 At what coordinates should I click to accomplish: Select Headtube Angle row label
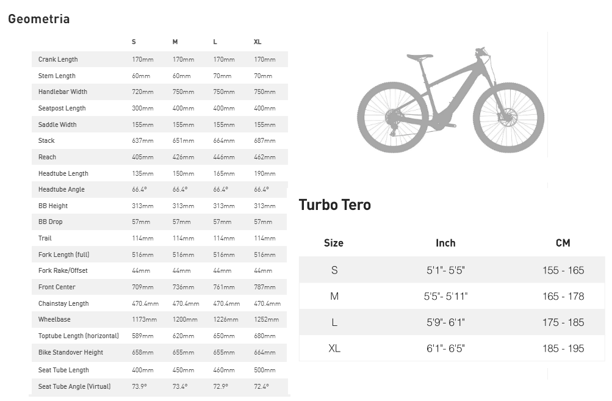(61, 189)
